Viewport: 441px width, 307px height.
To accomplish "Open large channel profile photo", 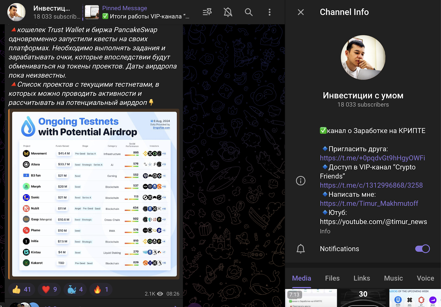I will click(363, 57).
